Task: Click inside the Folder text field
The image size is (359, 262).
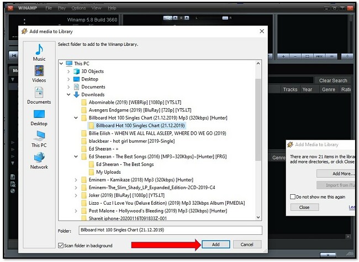Action: 170,230
